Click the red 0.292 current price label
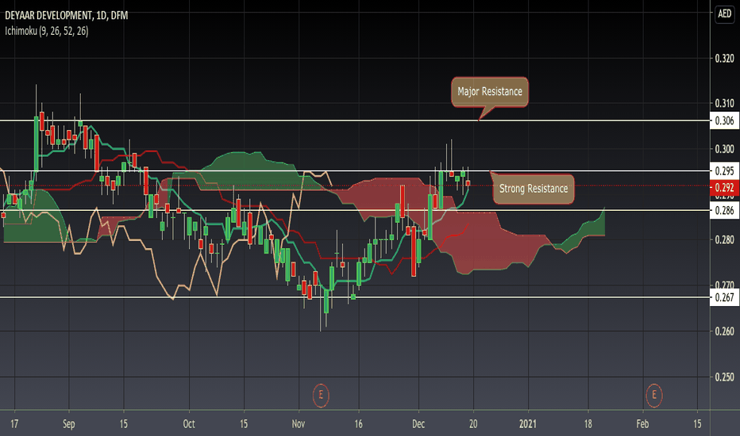 (724, 187)
